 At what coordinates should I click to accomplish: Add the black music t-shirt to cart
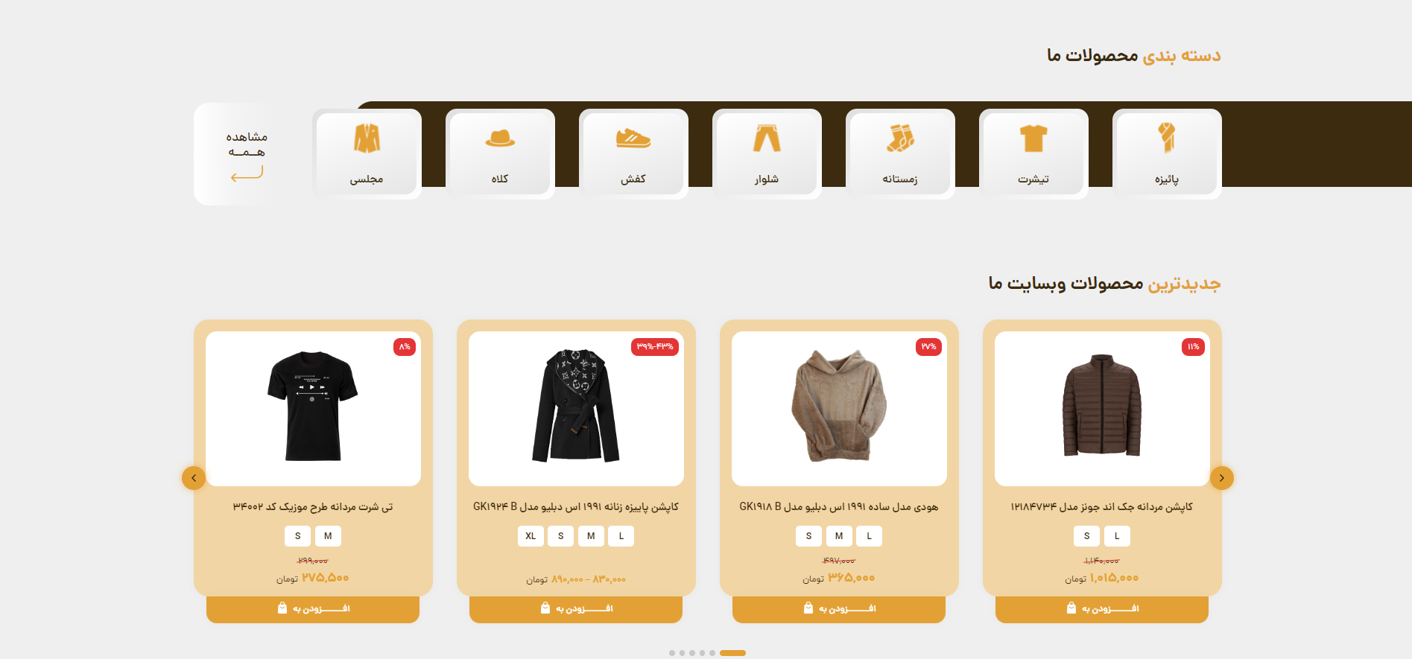313,609
